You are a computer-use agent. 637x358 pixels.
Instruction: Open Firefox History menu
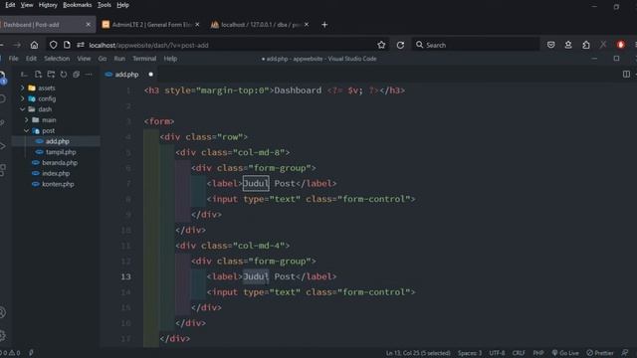pos(48,5)
